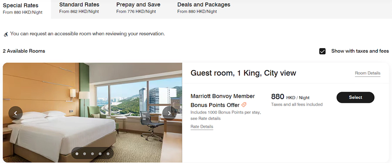392x163 pixels.
Task: Click the wheelchair accessibility icon
Action: 6,34
